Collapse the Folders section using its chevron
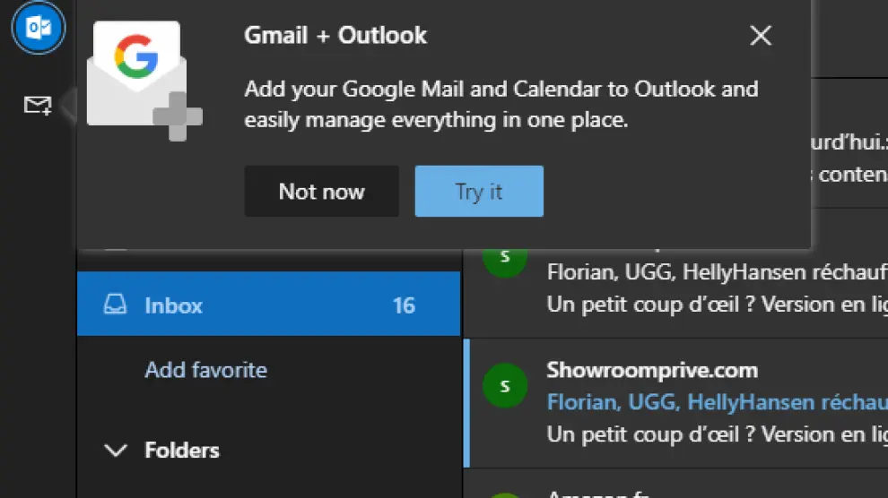Viewport: 888px width, 498px height. [x=116, y=451]
